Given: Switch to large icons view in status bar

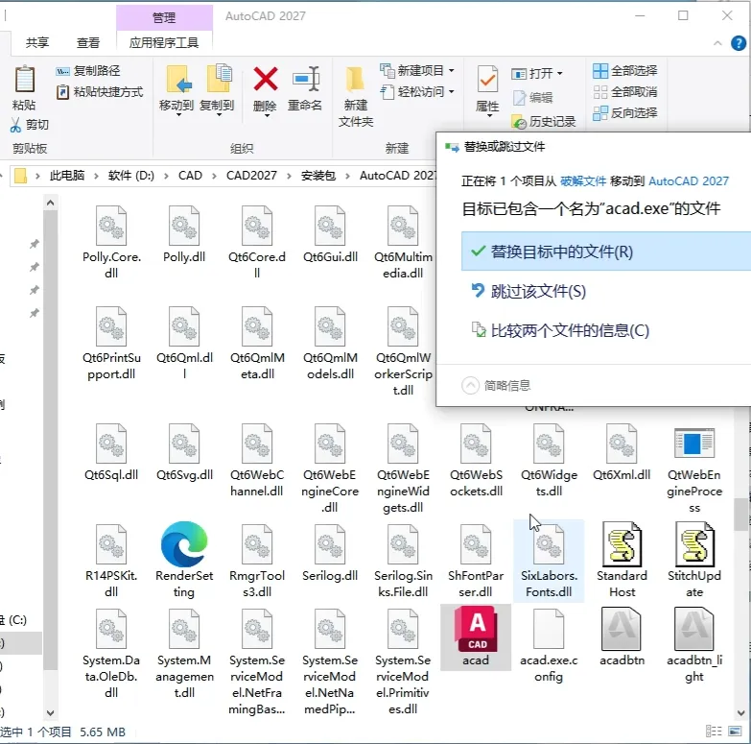Looking at the screenshot, I should 735,732.
